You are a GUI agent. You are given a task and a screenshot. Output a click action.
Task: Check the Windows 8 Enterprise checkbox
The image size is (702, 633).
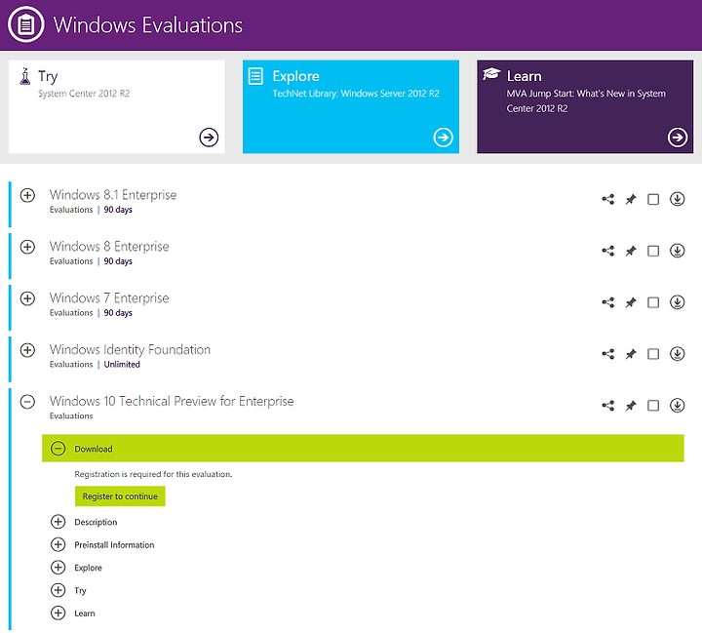tap(653, 251)
